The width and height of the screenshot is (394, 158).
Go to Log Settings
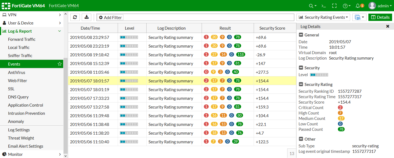[x=19, y=130]
